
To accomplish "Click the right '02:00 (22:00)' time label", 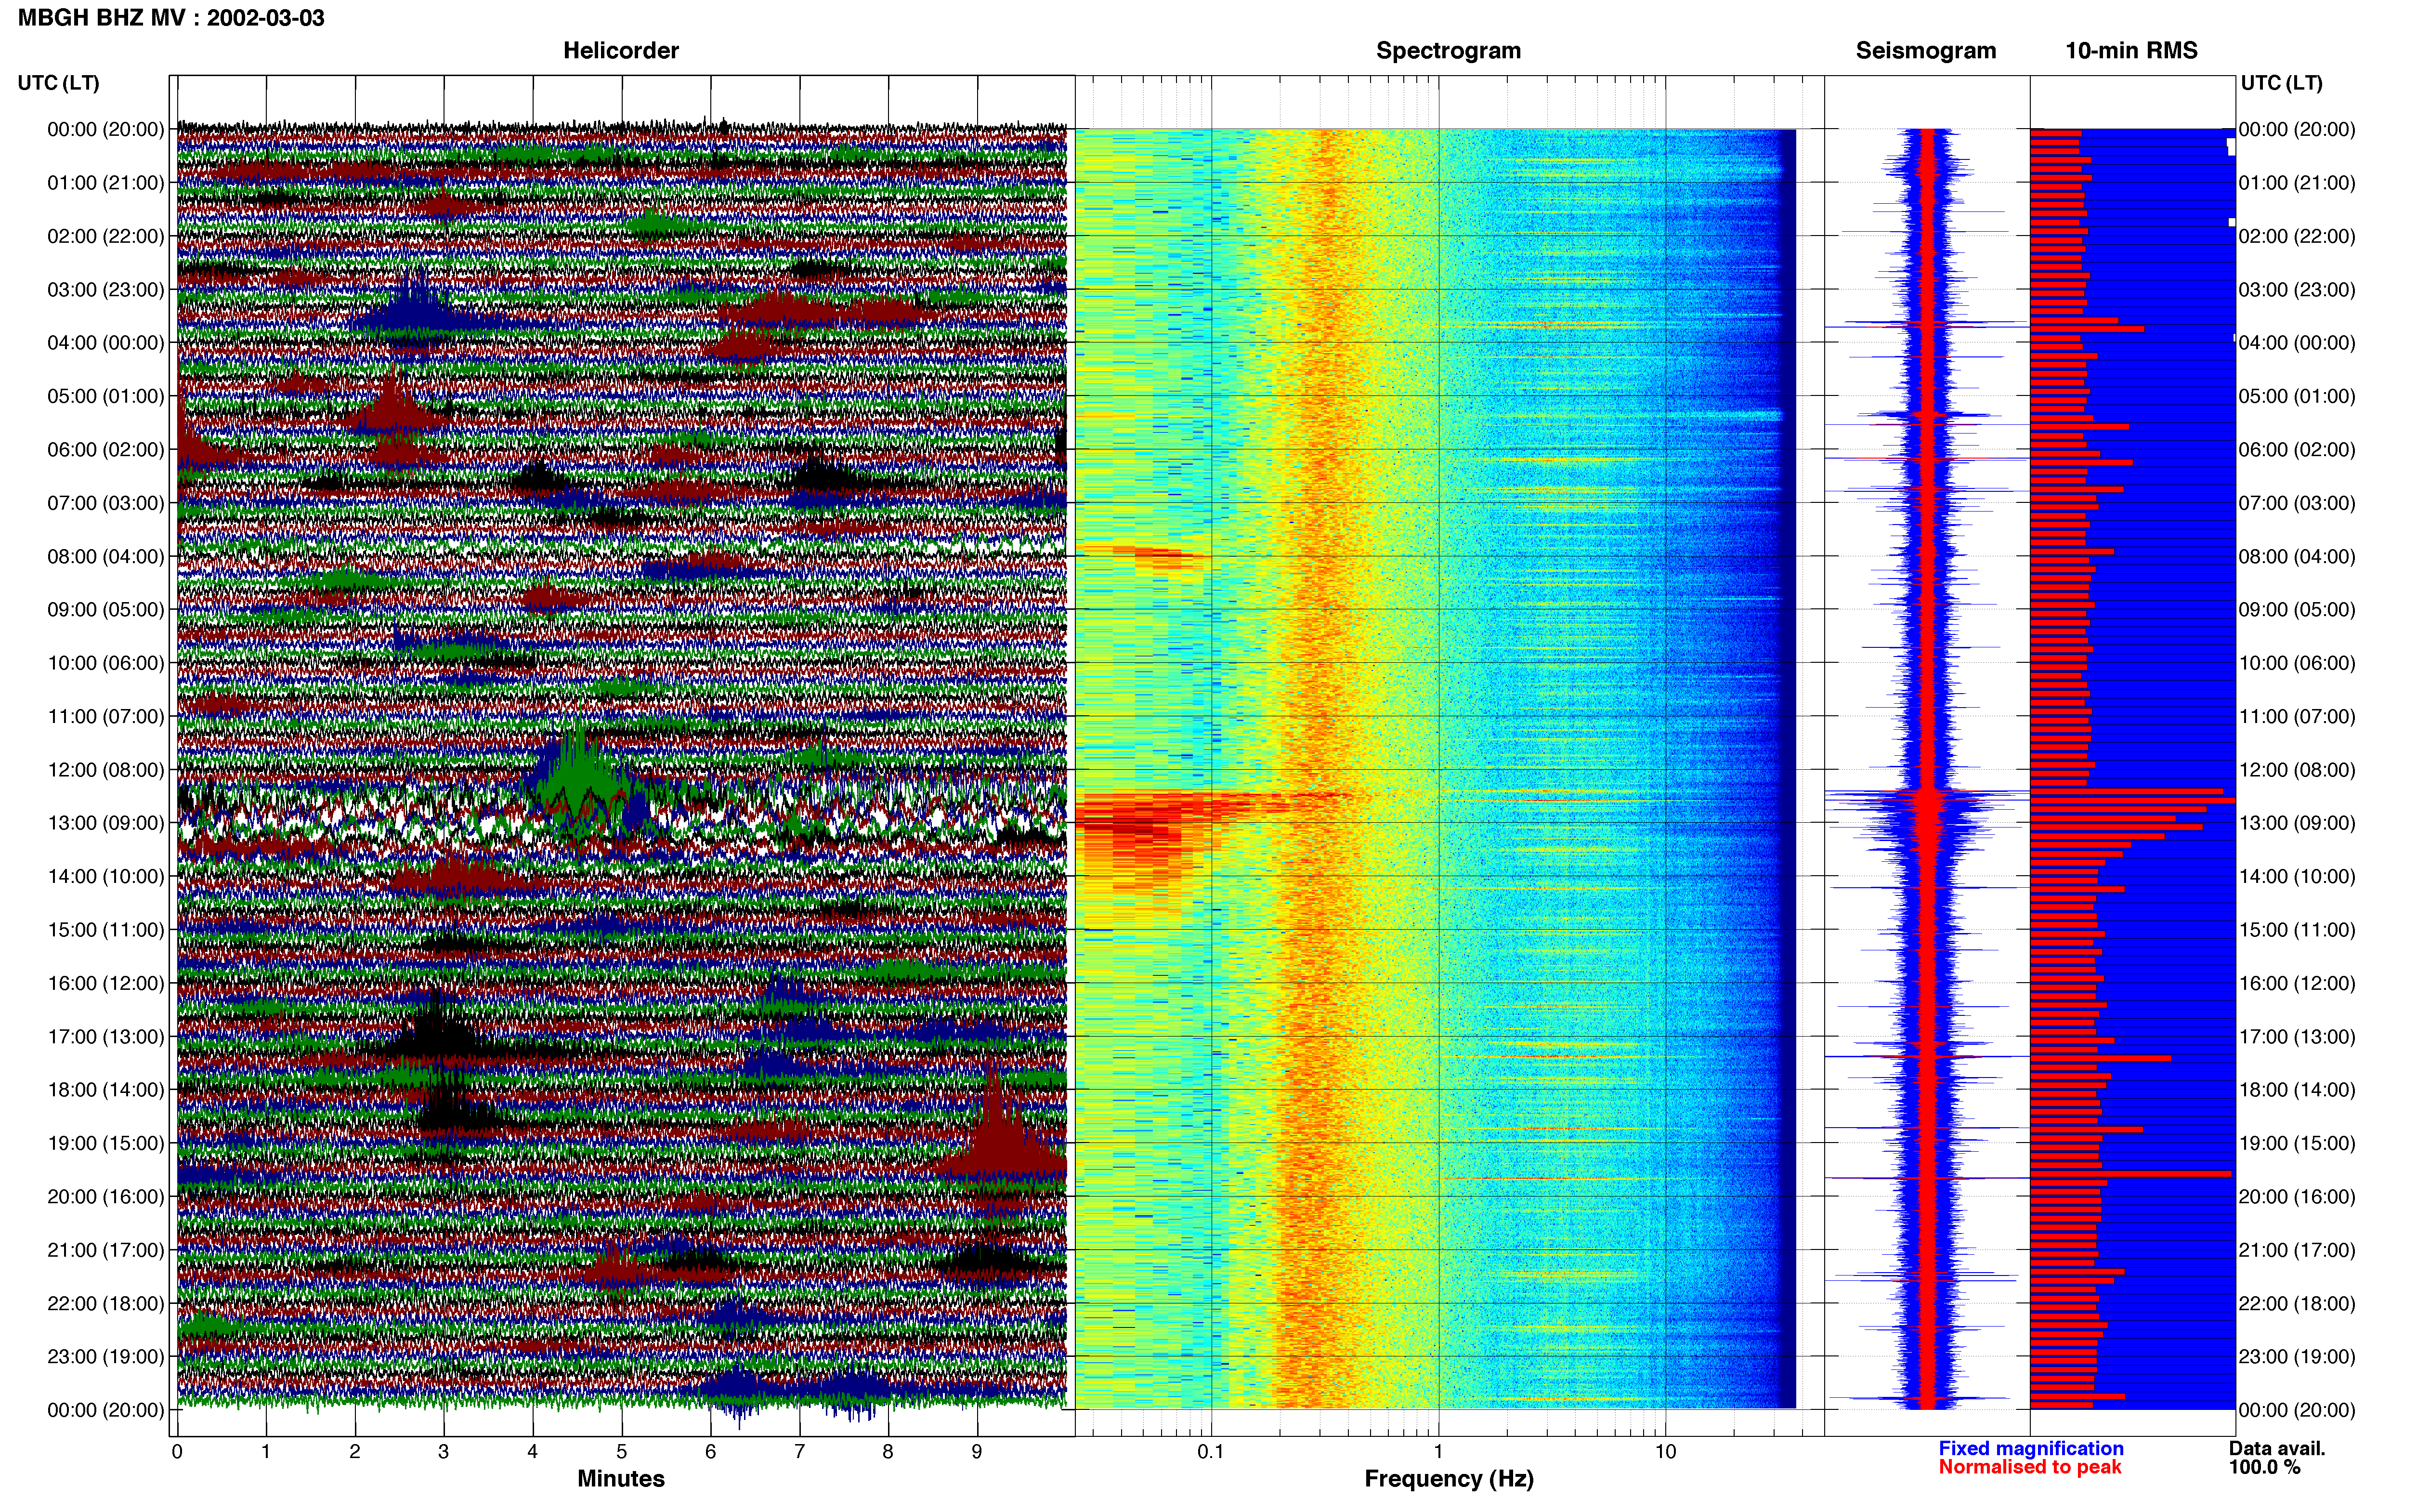I will pyautogui.click(x=2297, y=237).
